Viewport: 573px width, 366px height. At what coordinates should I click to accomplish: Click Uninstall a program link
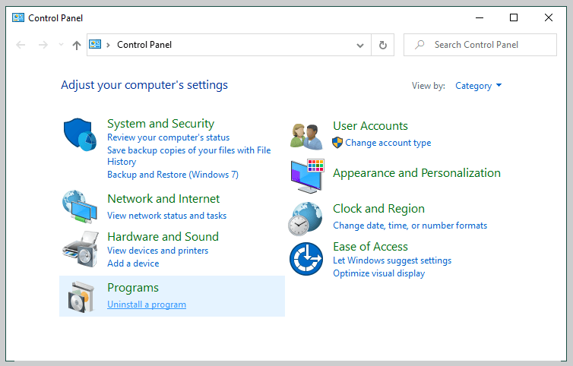(x=147, y=304)
